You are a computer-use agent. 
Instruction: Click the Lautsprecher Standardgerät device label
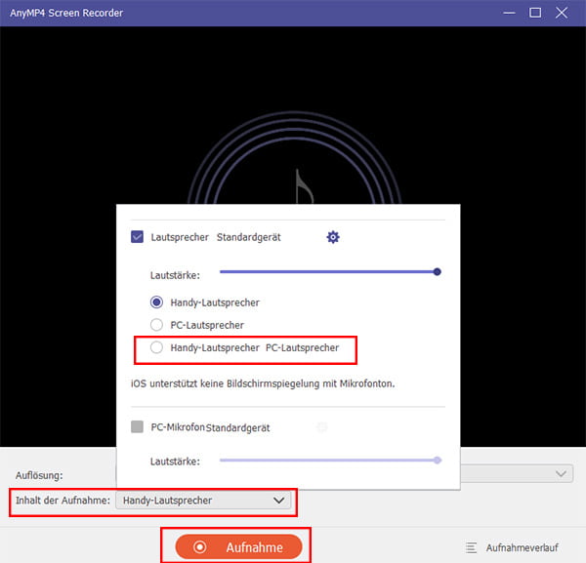coord(248,237)
